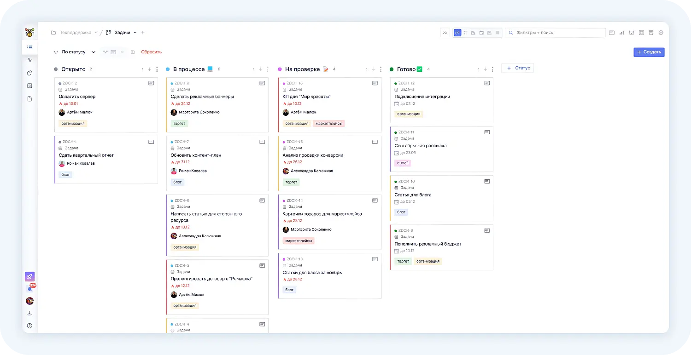Viewport: 691px width, 355px height.
Task: Click the Создать button
Action: (649, 52)
